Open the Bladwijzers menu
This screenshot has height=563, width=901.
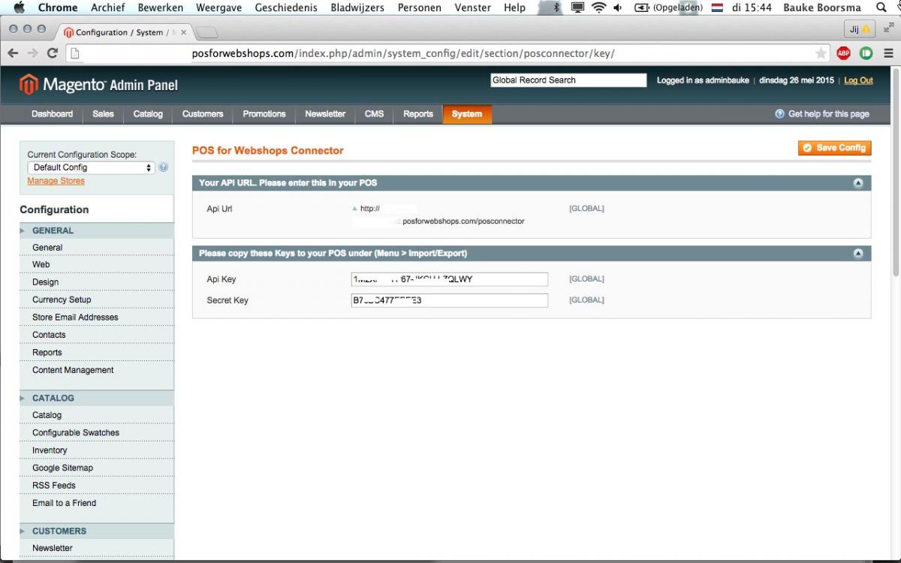pos(357,8)
